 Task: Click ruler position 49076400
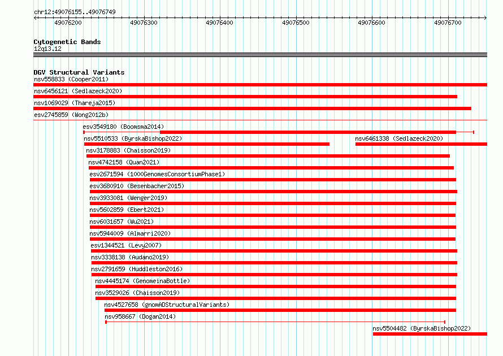219,23
